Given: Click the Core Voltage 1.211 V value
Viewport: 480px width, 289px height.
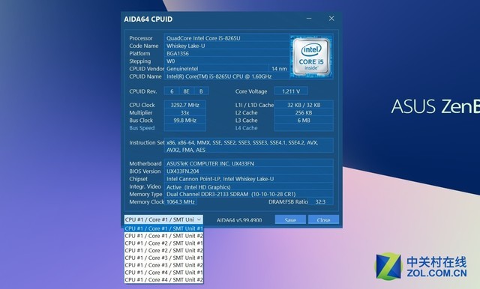Looking at the screenshot, I should (x=291, y=91).
